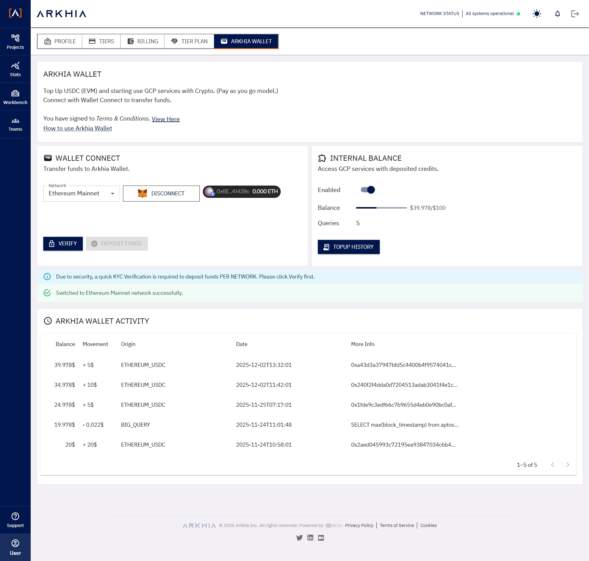589x561 pixels.
Task: Click the VERIFY button
Action: coord(63,244)
